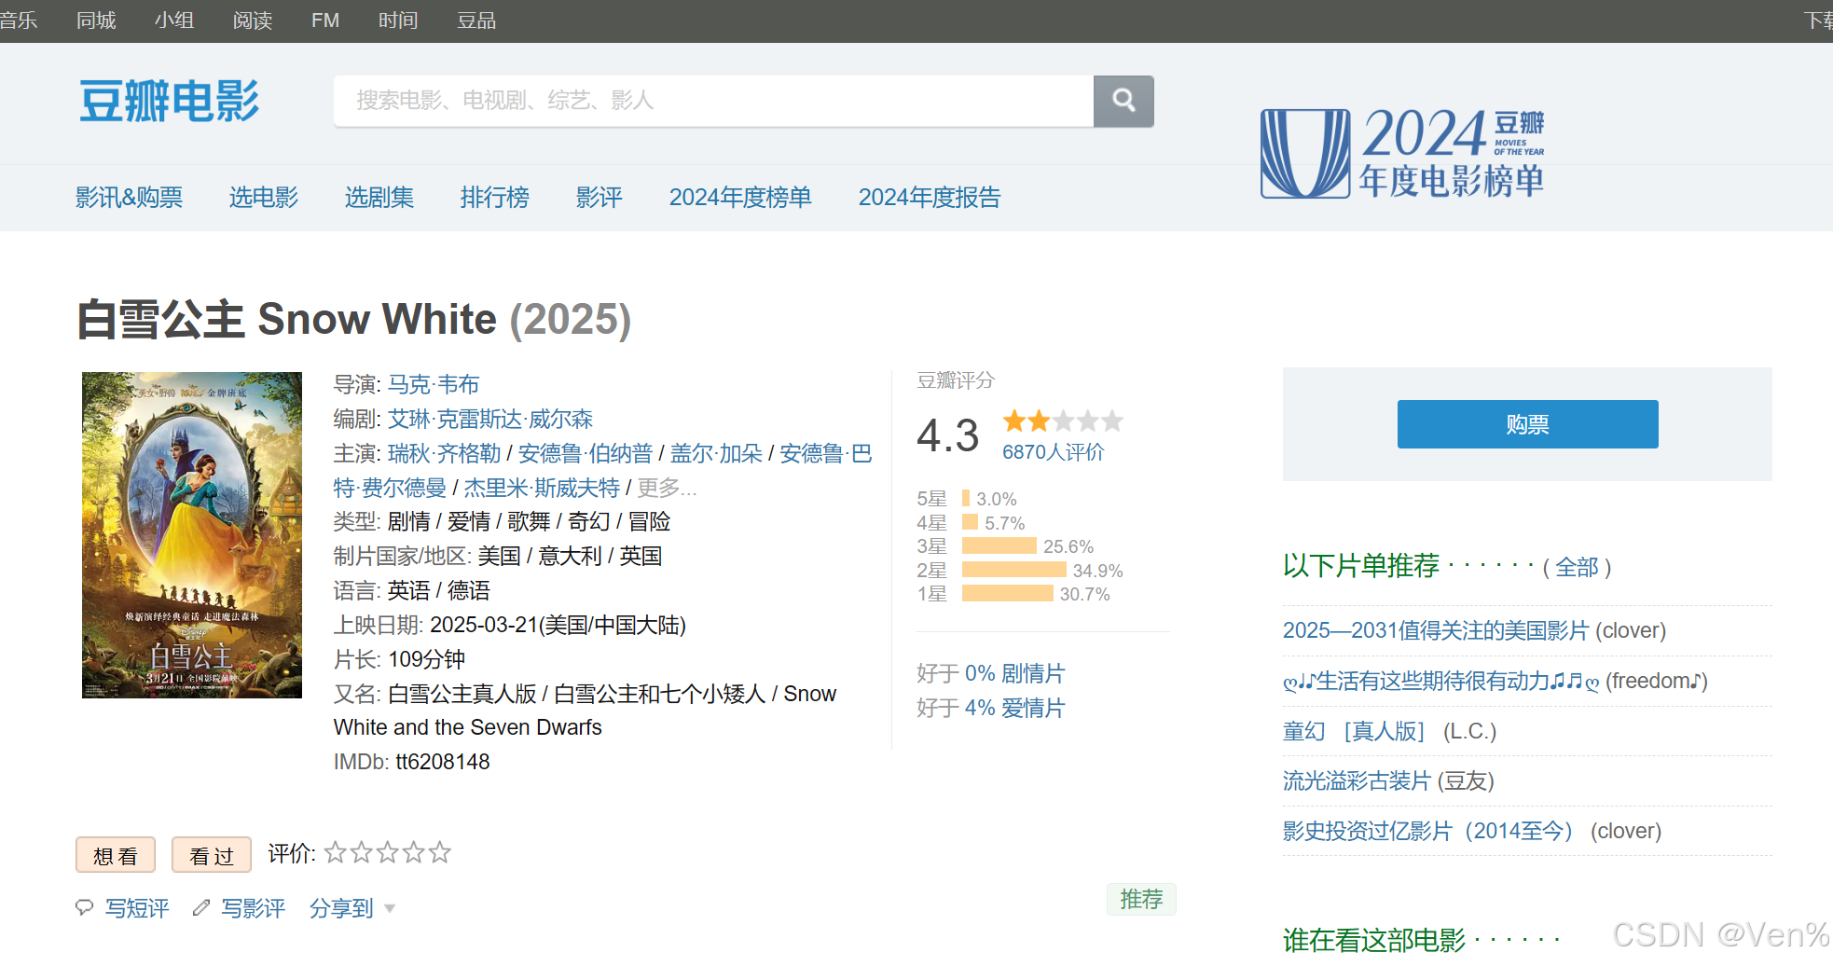
Task: Rate the movie three stars
Action: tap(388, 852)
